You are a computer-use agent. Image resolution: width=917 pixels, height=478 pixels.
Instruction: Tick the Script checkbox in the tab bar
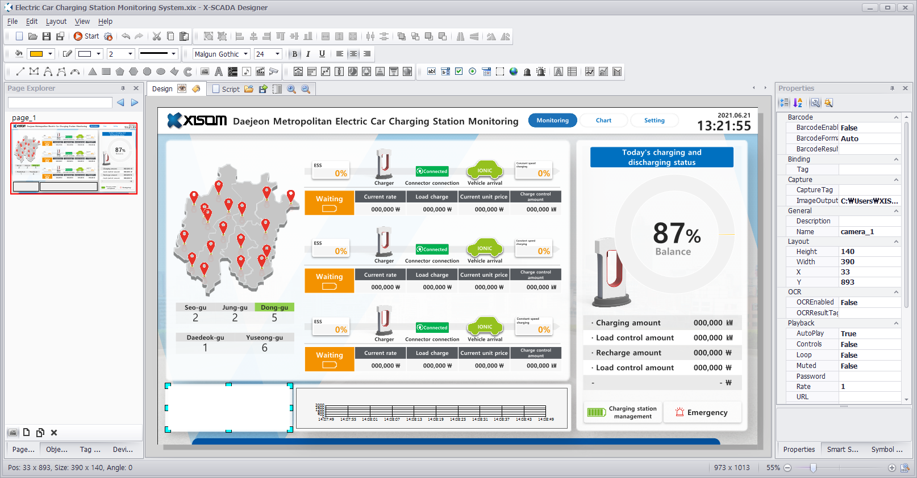tap(216, 89)
